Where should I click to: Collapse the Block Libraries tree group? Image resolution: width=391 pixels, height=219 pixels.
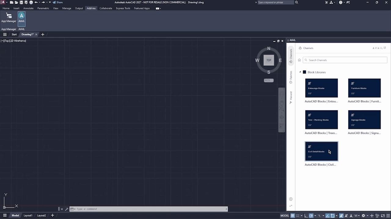pyautogui.click(x=300, y=72)
